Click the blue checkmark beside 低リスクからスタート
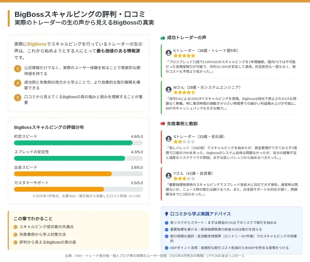 pos(167,223)
